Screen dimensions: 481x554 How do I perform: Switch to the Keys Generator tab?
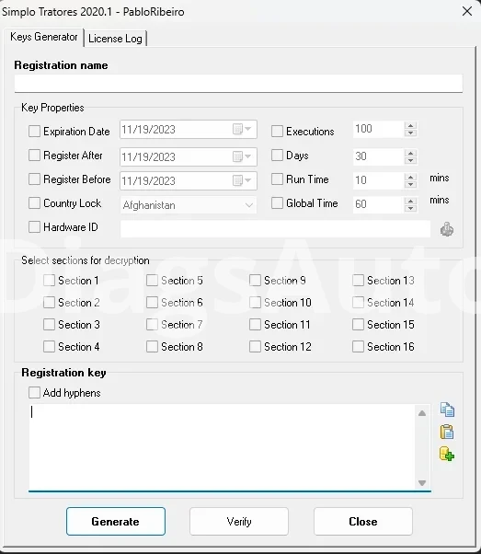coord(44,37)
